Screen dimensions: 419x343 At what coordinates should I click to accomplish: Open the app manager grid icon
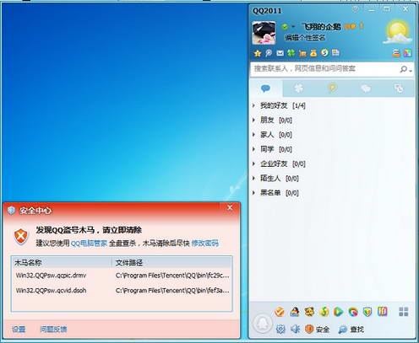pyautogui.click(x=403, y=312)
